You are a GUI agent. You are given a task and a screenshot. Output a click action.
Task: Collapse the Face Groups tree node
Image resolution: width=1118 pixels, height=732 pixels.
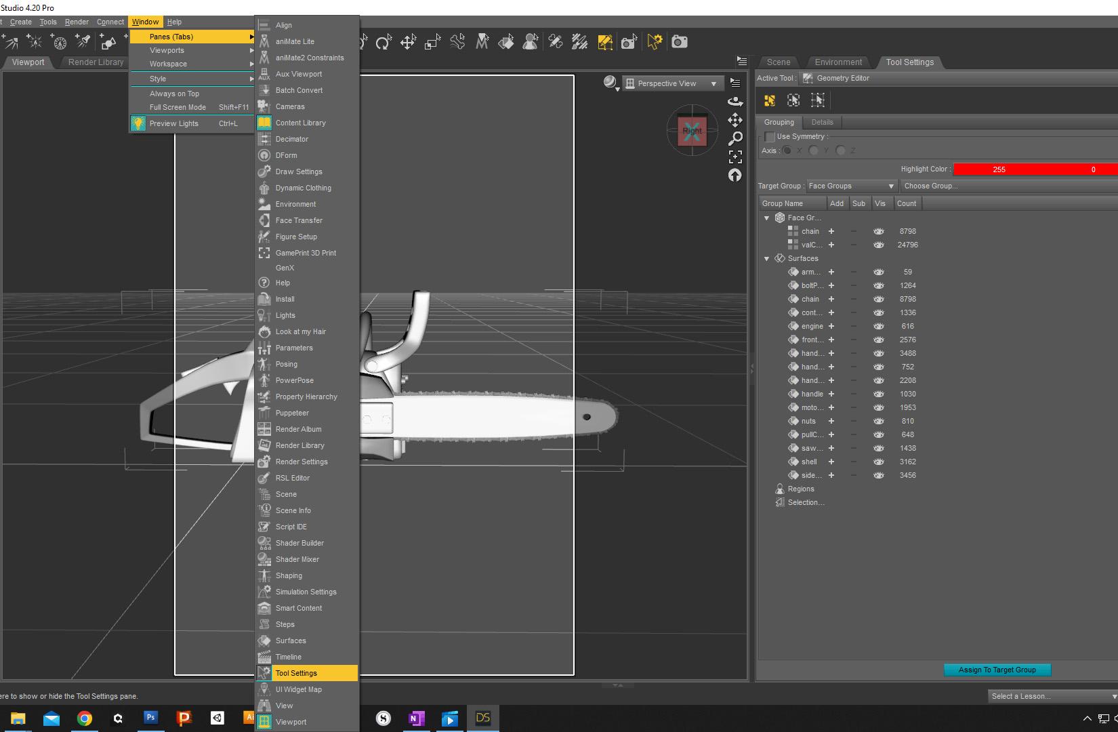(767, 218)
